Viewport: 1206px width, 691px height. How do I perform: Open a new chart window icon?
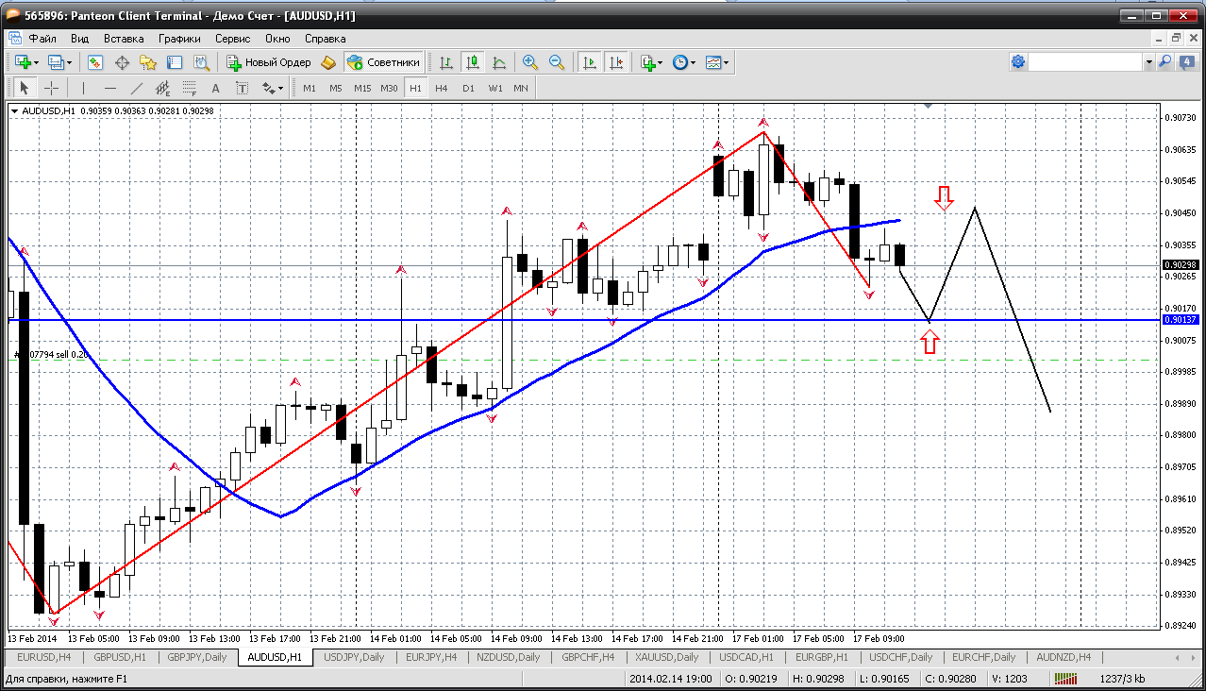click(23, 62)
